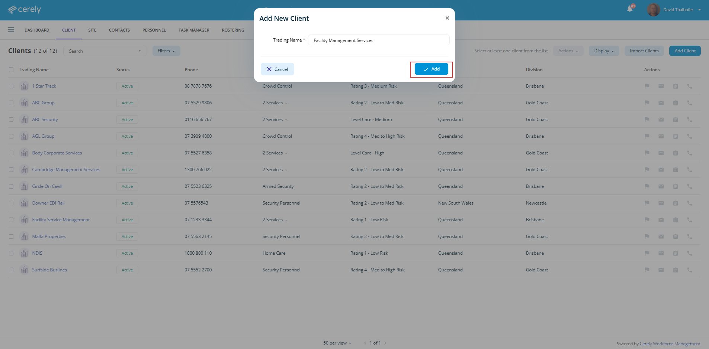This screenshot has width=709, height=349.
Task: Click the phone icon for Surfside Buslines
Action: click(x=690, y=270)
